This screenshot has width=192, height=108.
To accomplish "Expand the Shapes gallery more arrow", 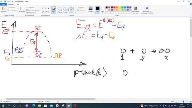I will (75, 13).
